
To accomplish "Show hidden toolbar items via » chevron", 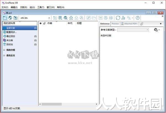I will pos(162,16).
